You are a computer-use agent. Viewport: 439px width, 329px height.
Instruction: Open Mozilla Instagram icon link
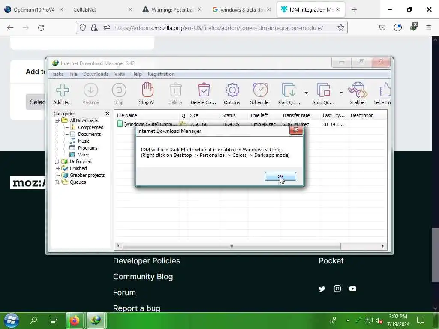tap(337, 289)
